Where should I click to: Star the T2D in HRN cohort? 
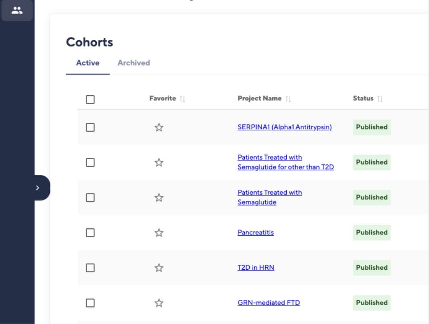(159, 268)
